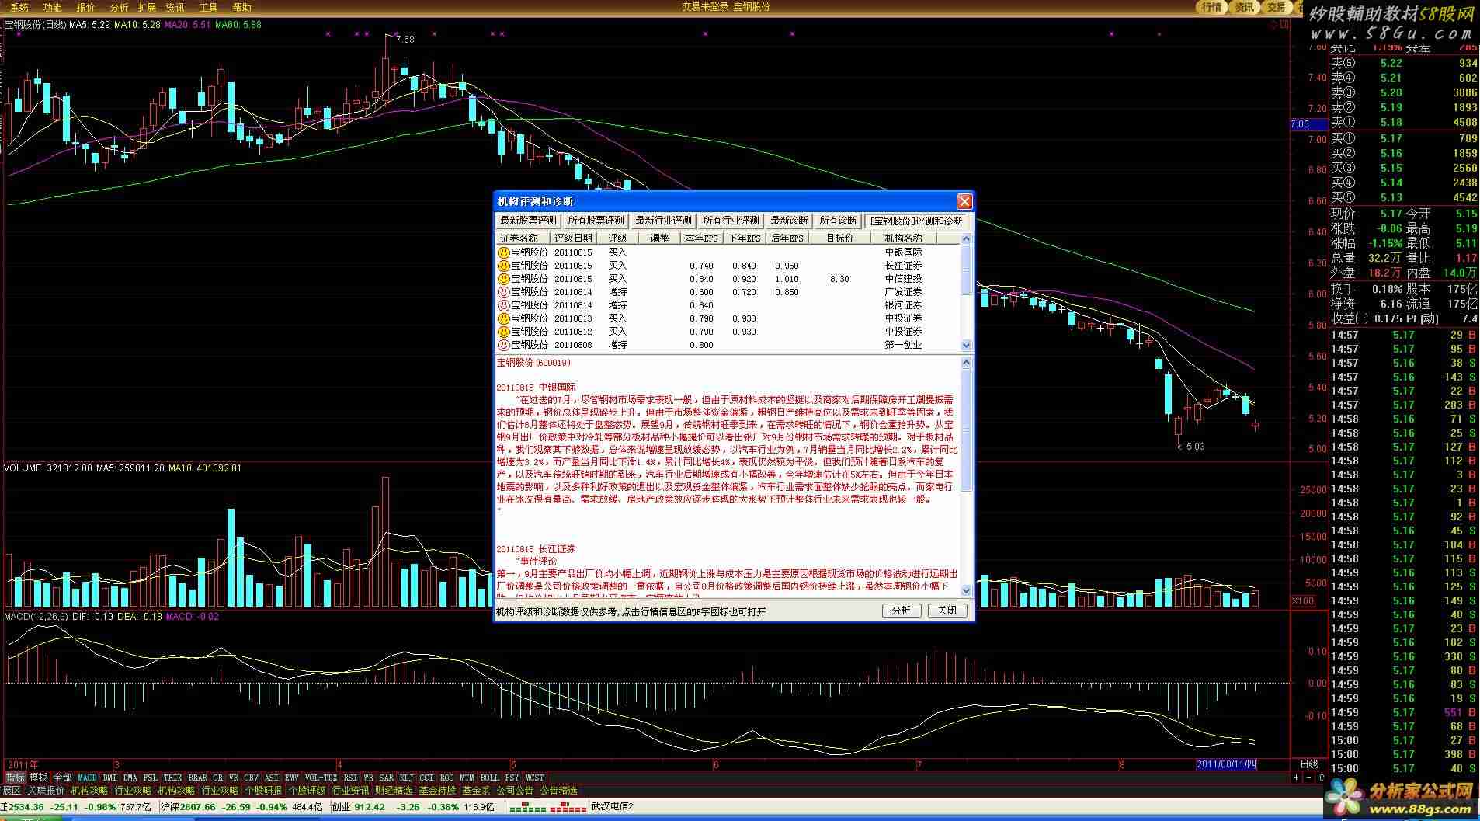1480x821 pixels.
Task: Open the 公告精选 link in the bottom bar
Action: coord(558,791)
